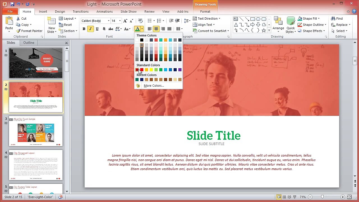Click Convert to SmartArt button

pos(211,31)
